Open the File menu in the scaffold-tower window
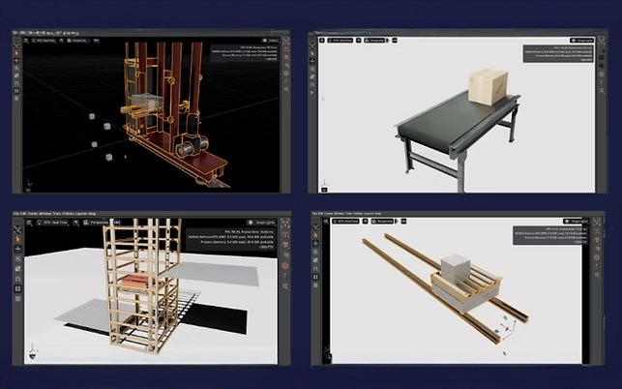The image size is (622, 389). (15, 212)
